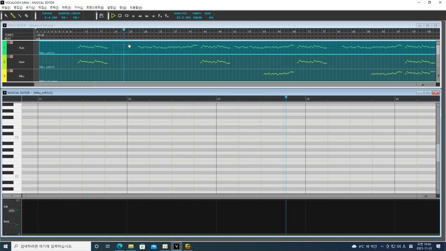The image size is (446, 251).
Task: Jump to the song start
Action: pos(133,16)
